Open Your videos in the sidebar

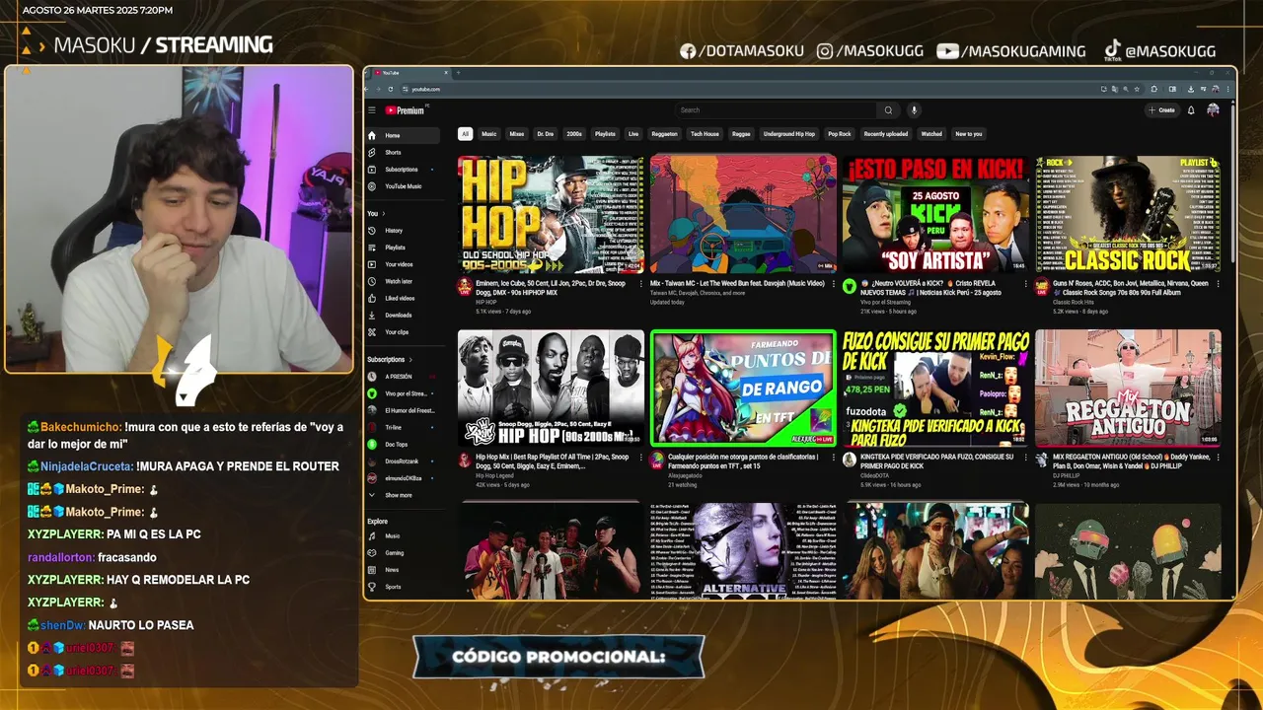point(403,263)
